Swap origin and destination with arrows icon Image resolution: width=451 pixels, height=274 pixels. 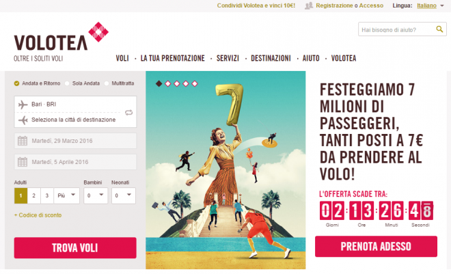click(128, 113)
